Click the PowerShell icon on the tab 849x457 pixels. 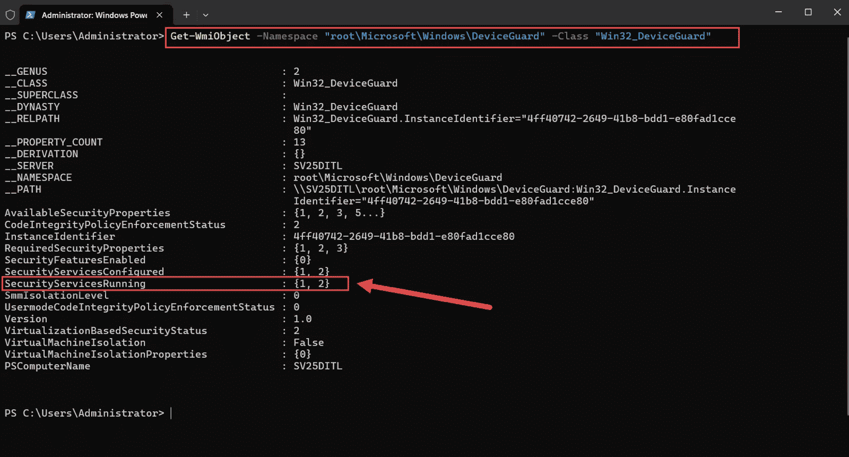(x=31, y=15)
